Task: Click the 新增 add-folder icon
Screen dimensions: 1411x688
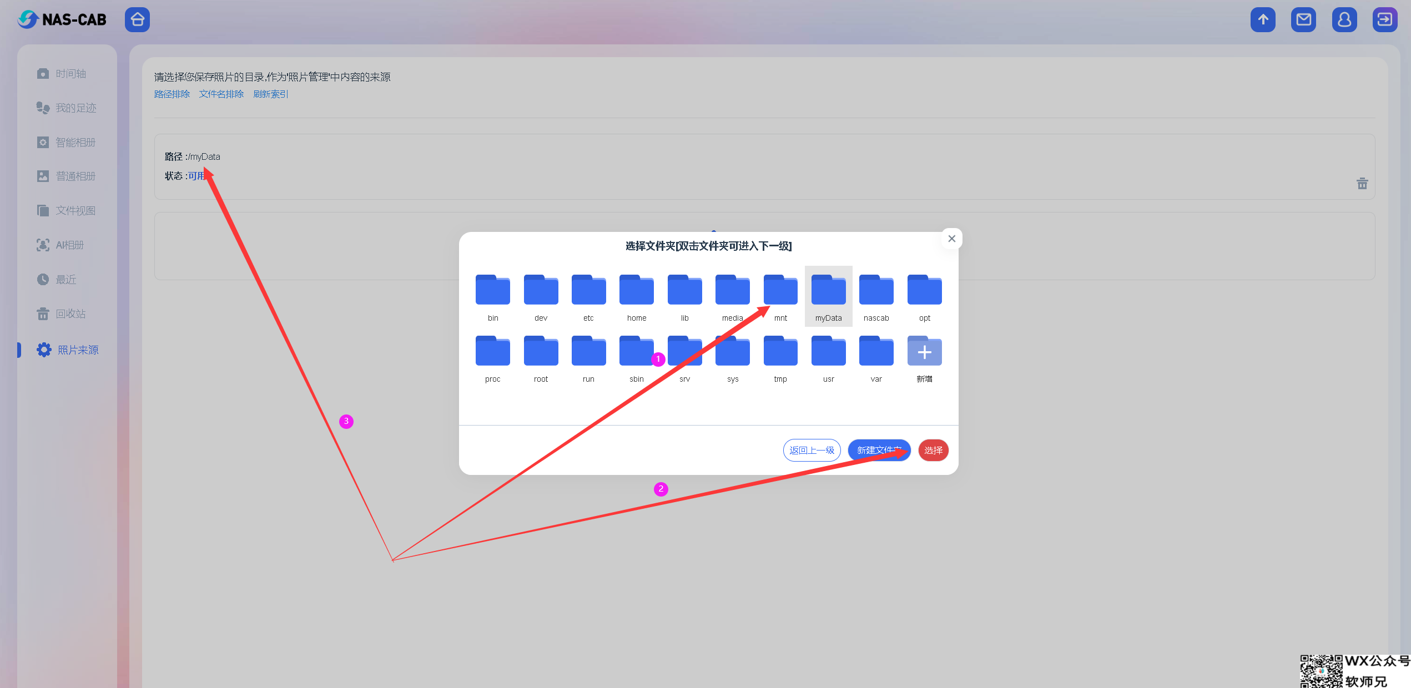Action: click(x=925, y=352)
